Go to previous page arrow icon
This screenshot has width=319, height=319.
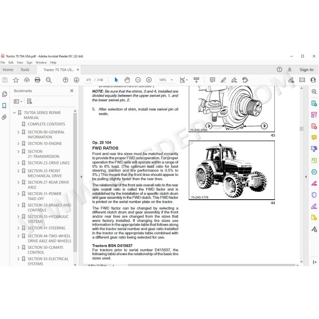pos(66,80)
